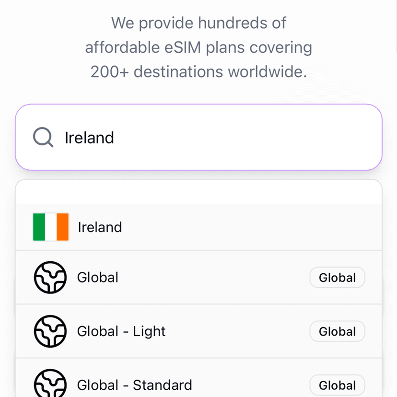Click '200+ destinations worldwide' tagline text

(x=198, y=72)
